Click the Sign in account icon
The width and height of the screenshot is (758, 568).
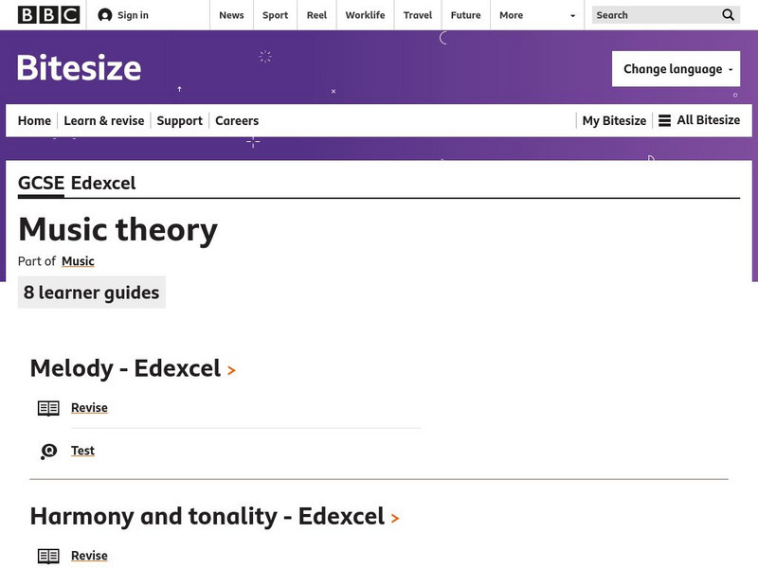[105, 15]
